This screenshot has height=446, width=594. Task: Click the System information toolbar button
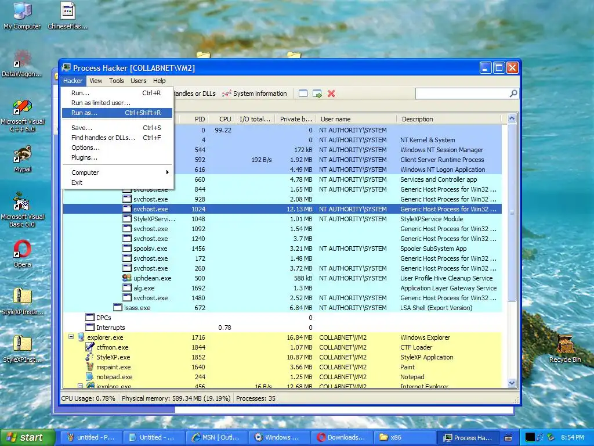tap(255, 93)
